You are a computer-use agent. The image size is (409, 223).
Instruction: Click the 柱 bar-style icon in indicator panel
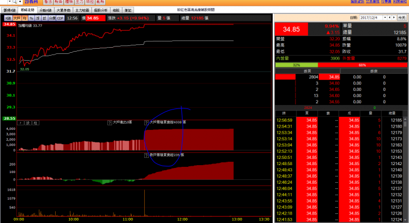[x=36, y=123]
